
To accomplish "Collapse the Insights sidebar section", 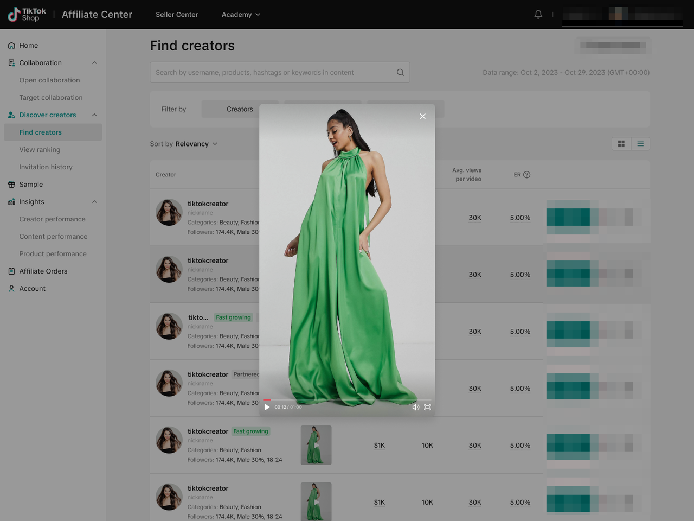I will [x=94, y=202].
